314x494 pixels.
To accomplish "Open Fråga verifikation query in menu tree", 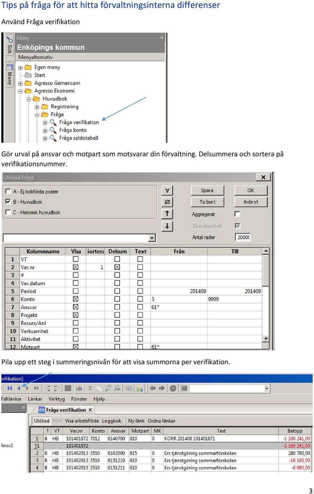I will (79, 122).
